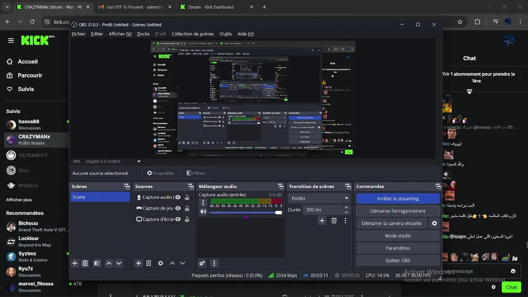Delete the scene transition with trash icon
The height and width of the screenshot is (297, 528).
pos(334,221)
